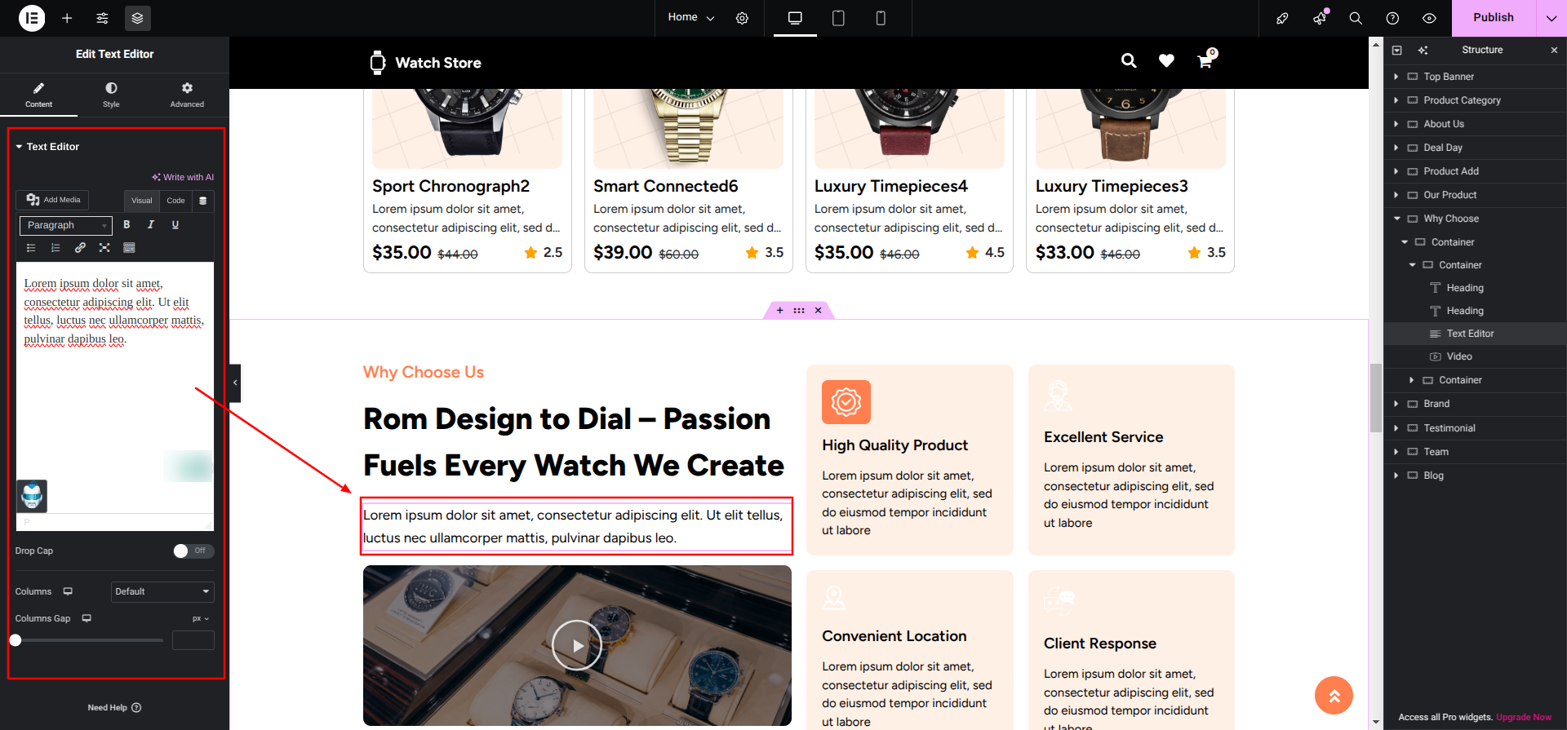Open the help question mark icon

click(x=1392, y=18)
